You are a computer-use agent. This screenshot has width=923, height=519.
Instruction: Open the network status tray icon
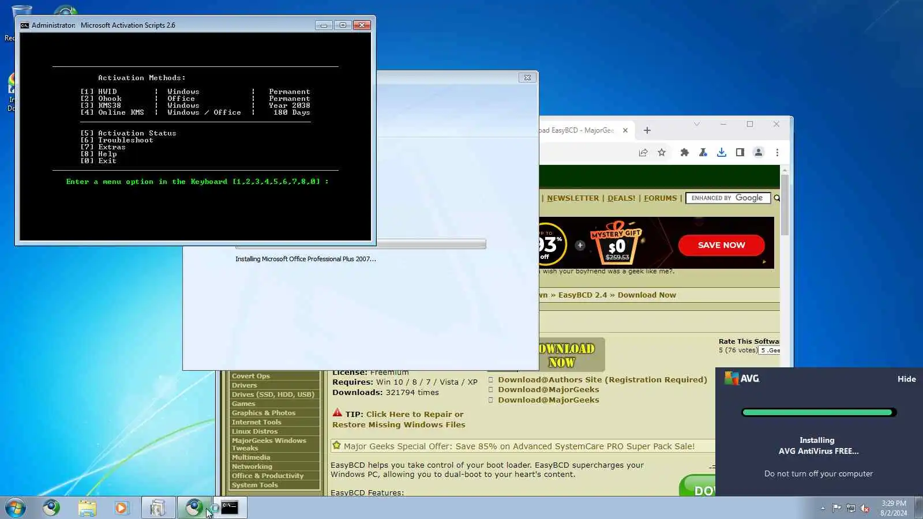(851, 508)
